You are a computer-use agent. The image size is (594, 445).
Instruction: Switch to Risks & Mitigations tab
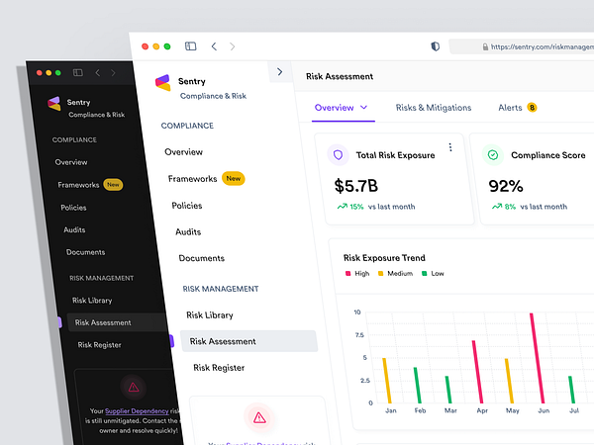tap(434, 108)
